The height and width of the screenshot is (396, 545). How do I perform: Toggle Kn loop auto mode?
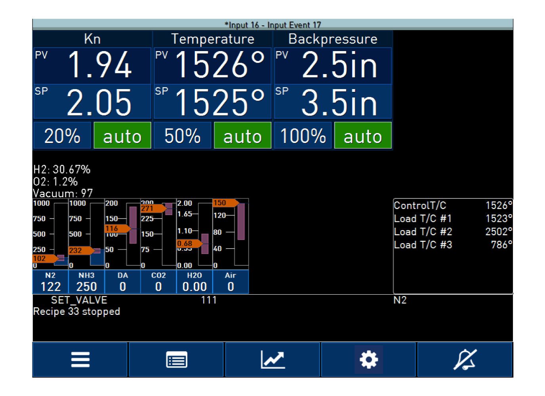pos(122,136)
